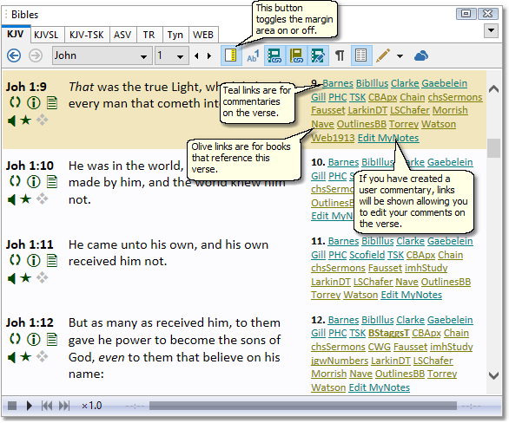Click the star bookmark icon for Joh 1:9
This screenshot has width=509, height=423.
pos(26,120)
